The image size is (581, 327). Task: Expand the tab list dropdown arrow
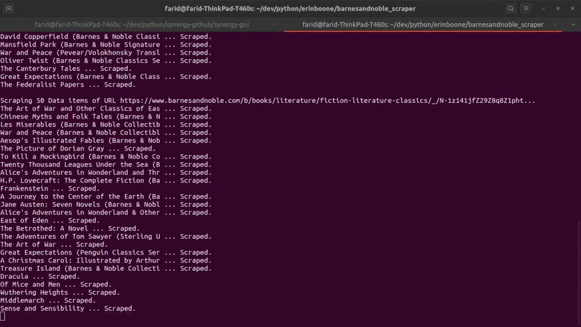coord(573,24)
